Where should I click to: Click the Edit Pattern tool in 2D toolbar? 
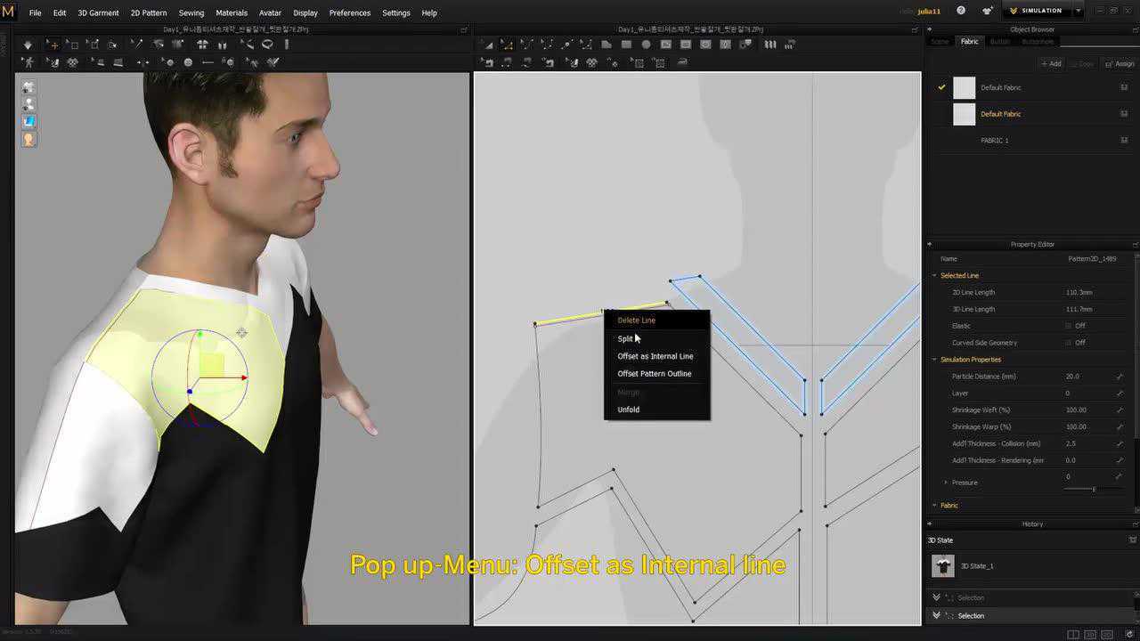tap(507, 45)
